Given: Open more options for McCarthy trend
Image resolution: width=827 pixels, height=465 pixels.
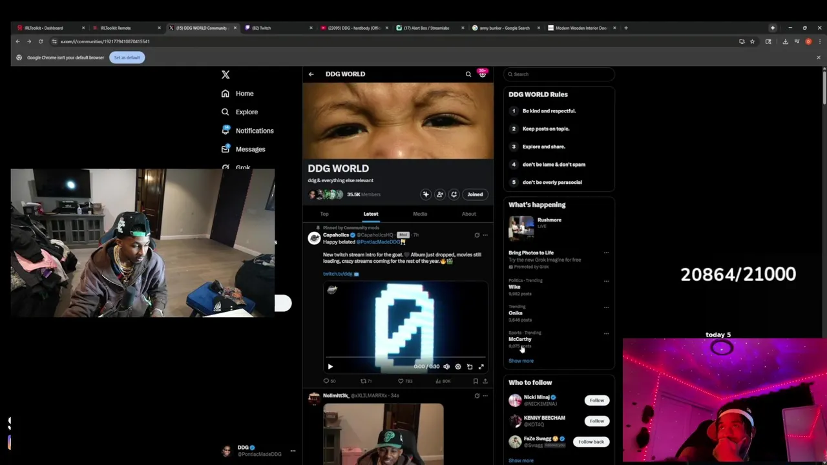Looking at the screenshot, I should (x=606, y=334).
